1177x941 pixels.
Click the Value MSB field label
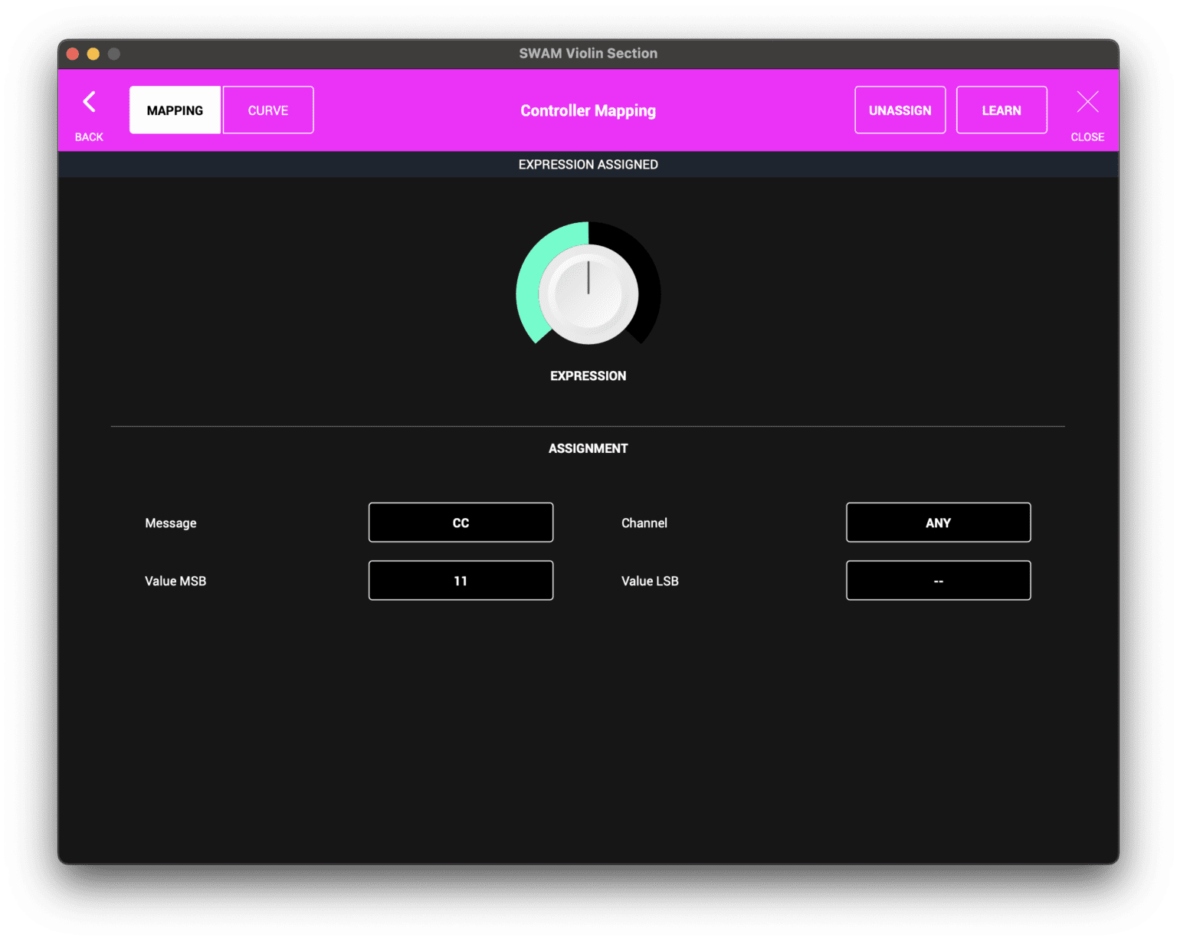click(175, 580)
